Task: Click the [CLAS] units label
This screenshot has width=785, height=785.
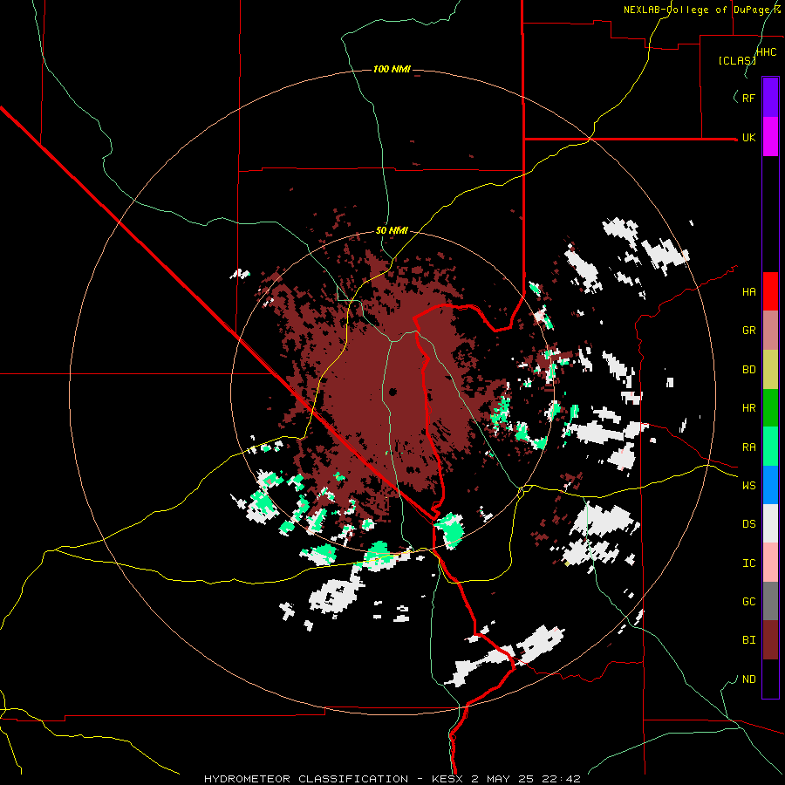Action: point(737,61)
